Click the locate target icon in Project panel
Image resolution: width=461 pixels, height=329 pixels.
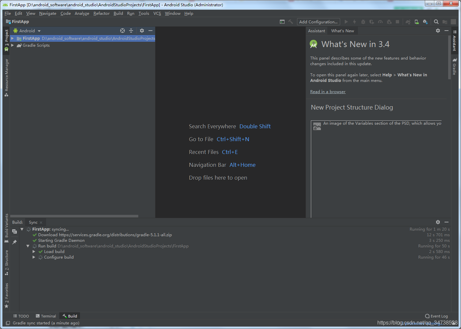(122, 31)
